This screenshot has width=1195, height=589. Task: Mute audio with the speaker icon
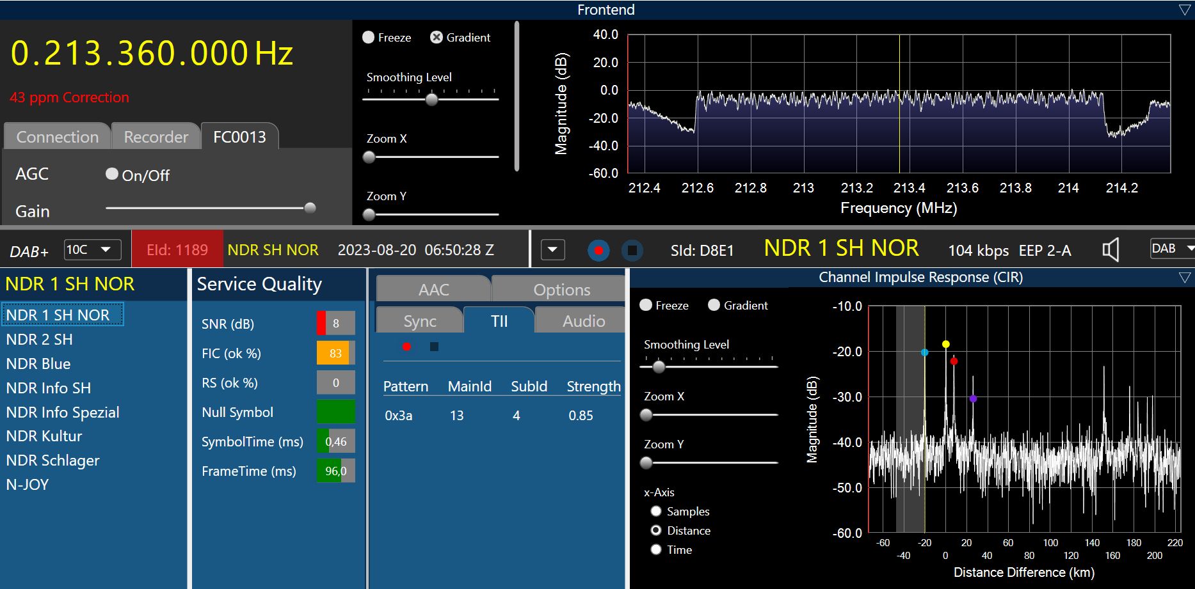[x=1111, y=250]
